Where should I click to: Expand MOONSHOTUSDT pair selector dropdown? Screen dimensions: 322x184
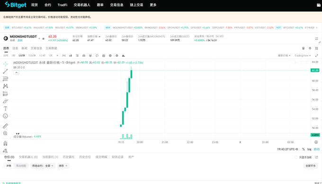(x=39, y=38)
